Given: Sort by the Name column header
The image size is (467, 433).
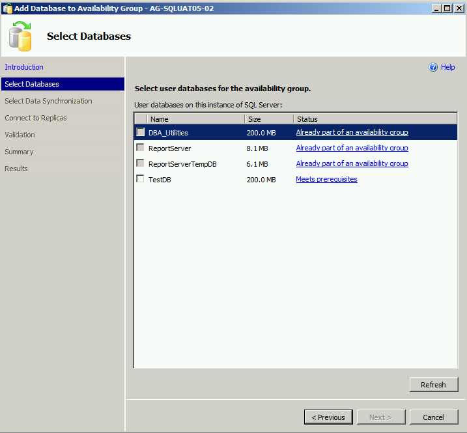Looking at the screenshot, I should [196, 119].
